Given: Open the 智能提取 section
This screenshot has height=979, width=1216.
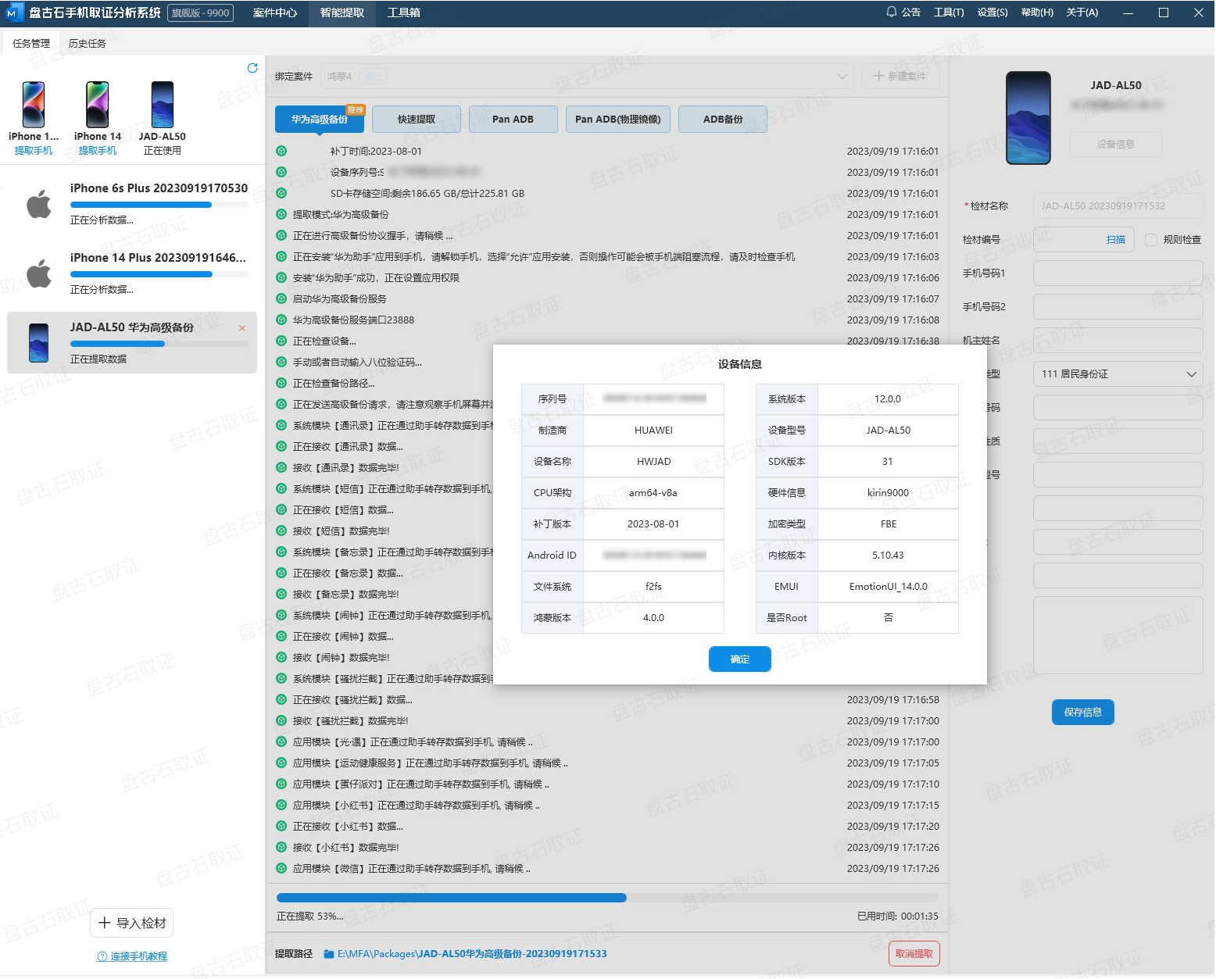Looking at the screenshot, I should tap(342, 13).
